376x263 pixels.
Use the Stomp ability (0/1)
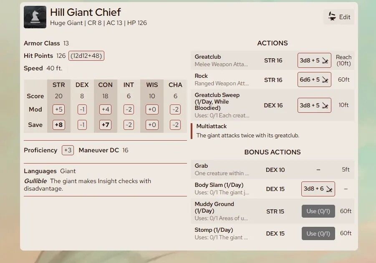point(318,233)
